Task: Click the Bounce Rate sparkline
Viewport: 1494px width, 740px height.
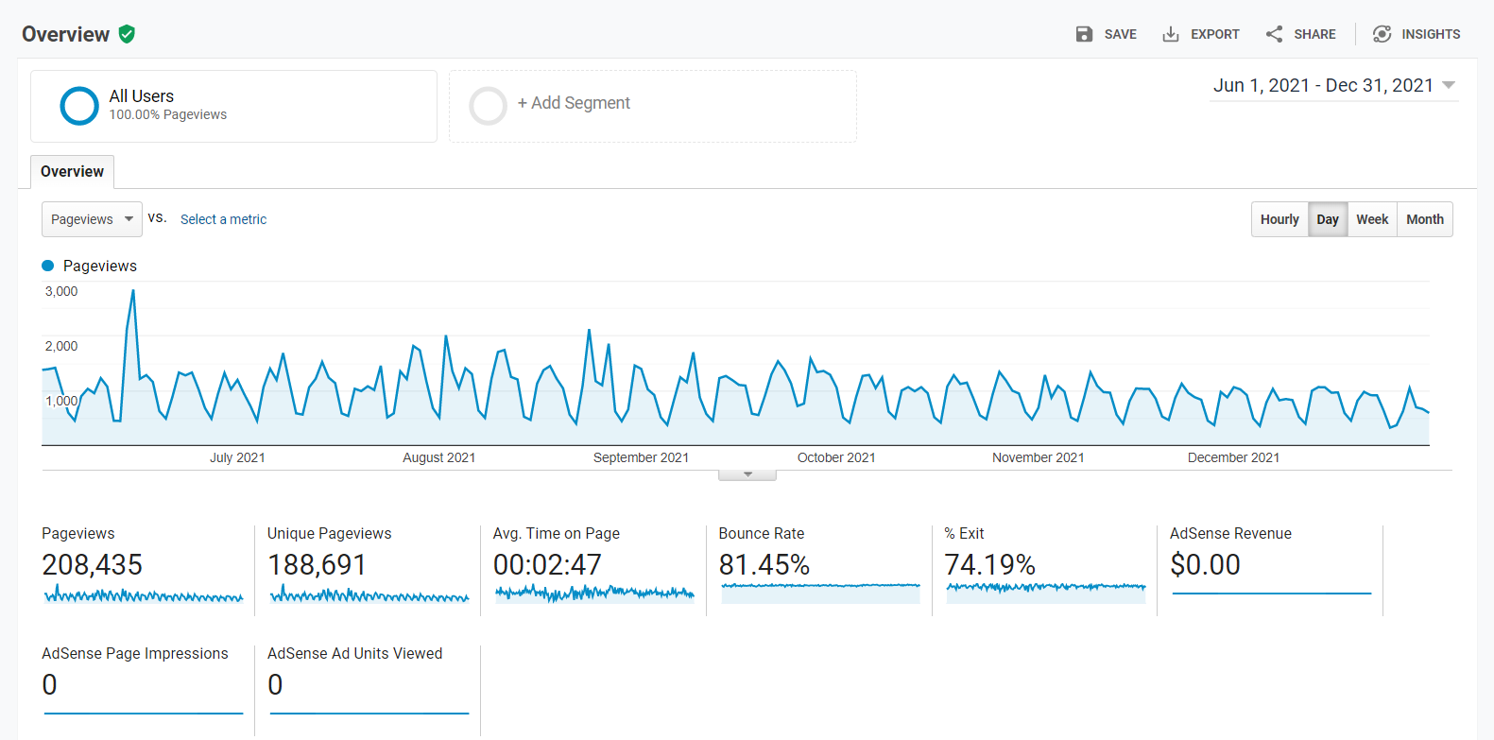Action: (820, 594)
